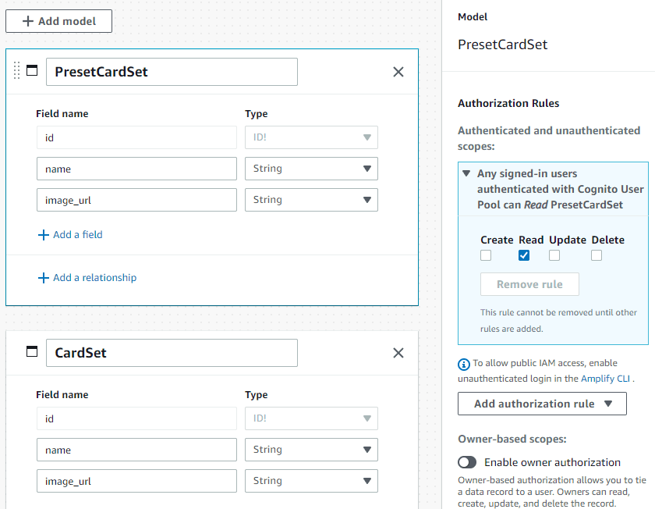Open the Amplify CLI link
The image size is (655, 509).
click(606, 379)
